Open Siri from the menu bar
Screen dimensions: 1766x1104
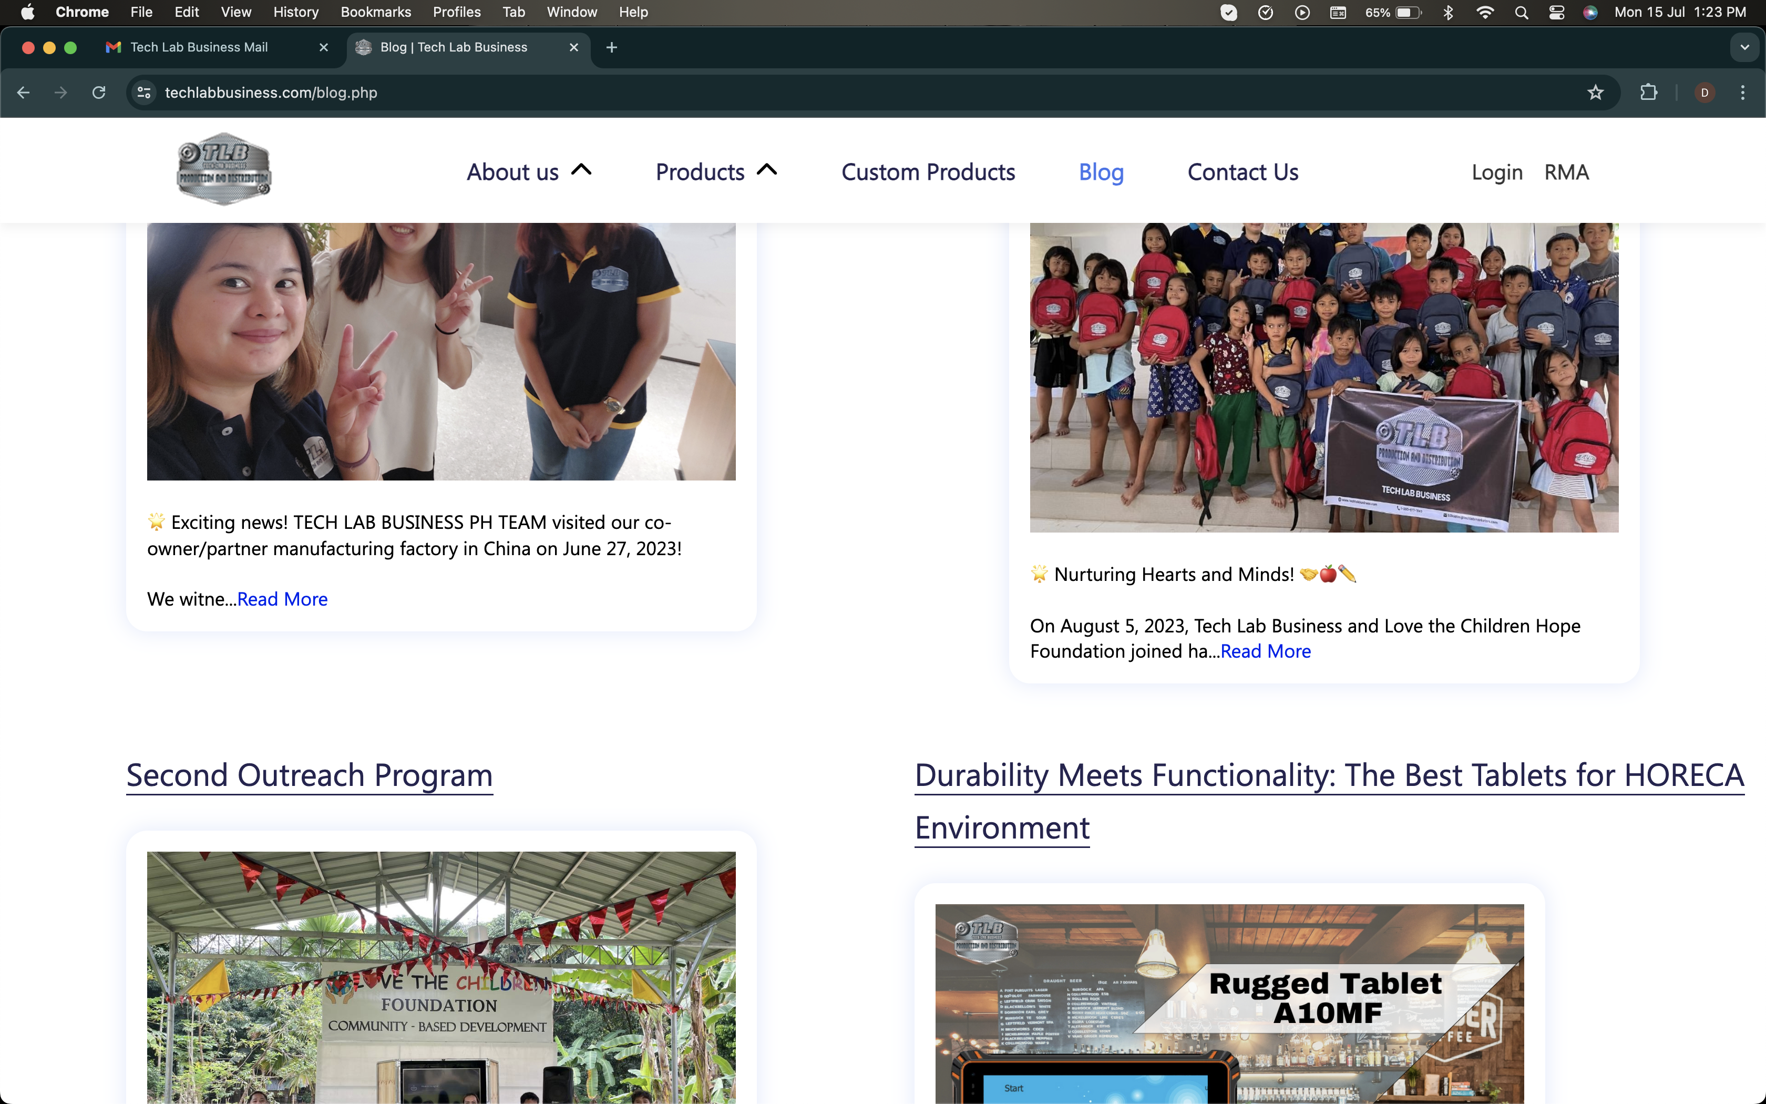coord(1591,13)
